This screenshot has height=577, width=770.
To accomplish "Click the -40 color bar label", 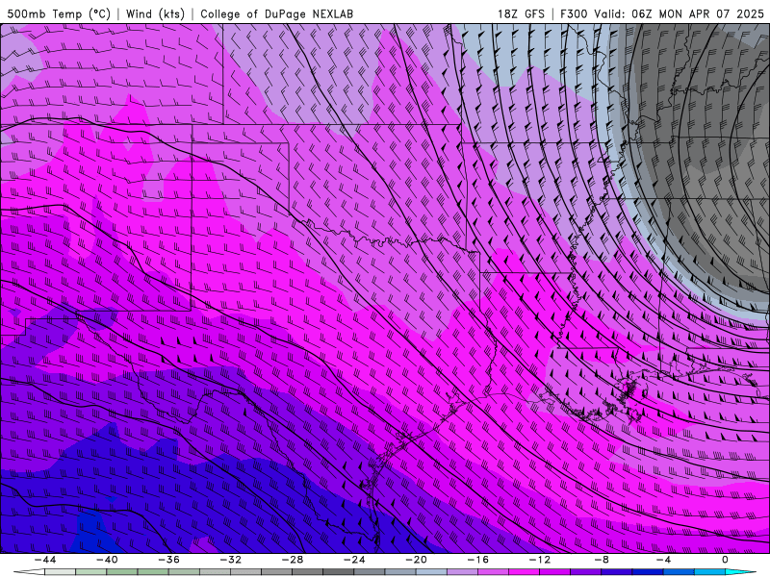I will click(x=107, y=560).
